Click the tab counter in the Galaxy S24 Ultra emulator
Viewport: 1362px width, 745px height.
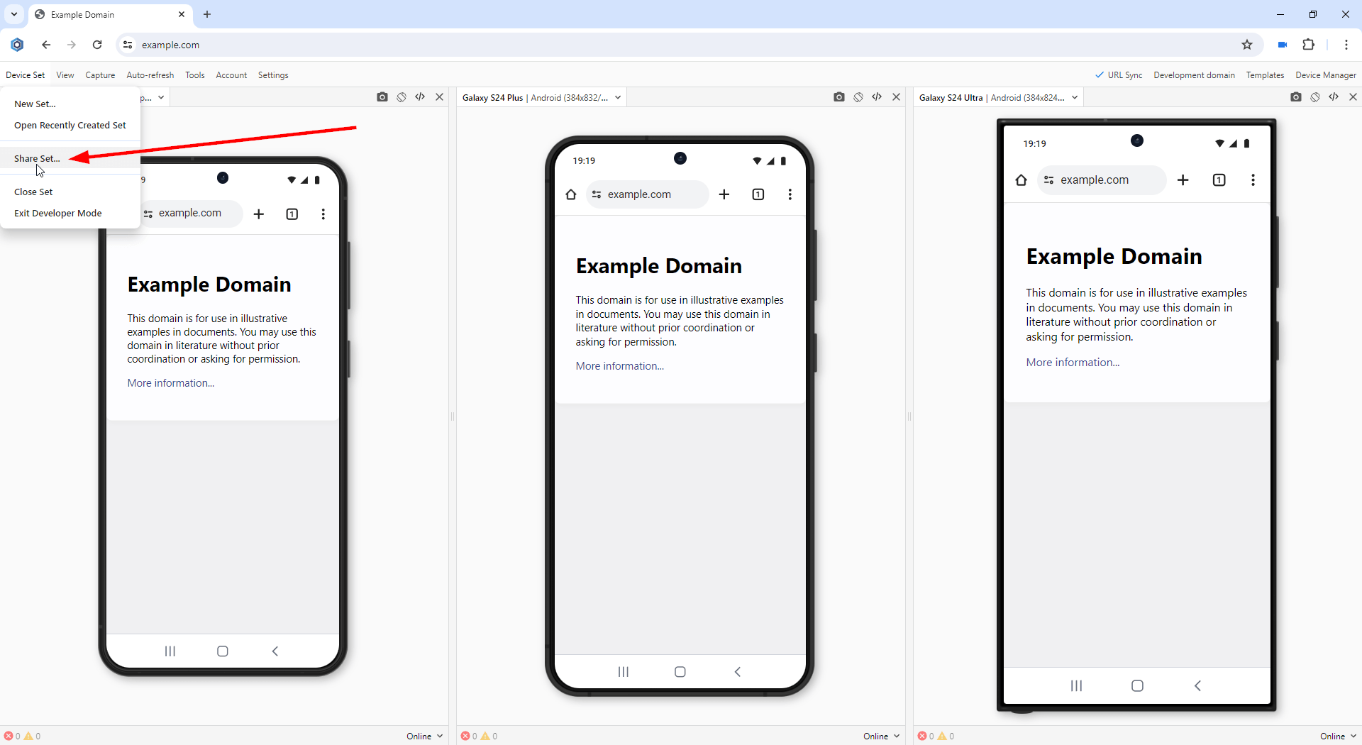[x=1219, y=180]
